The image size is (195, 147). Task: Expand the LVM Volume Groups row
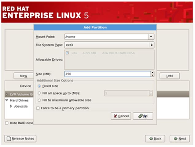pos(7,94)
